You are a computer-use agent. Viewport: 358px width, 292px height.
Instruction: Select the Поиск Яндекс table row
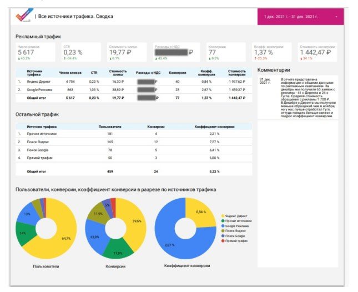(134, 142)
